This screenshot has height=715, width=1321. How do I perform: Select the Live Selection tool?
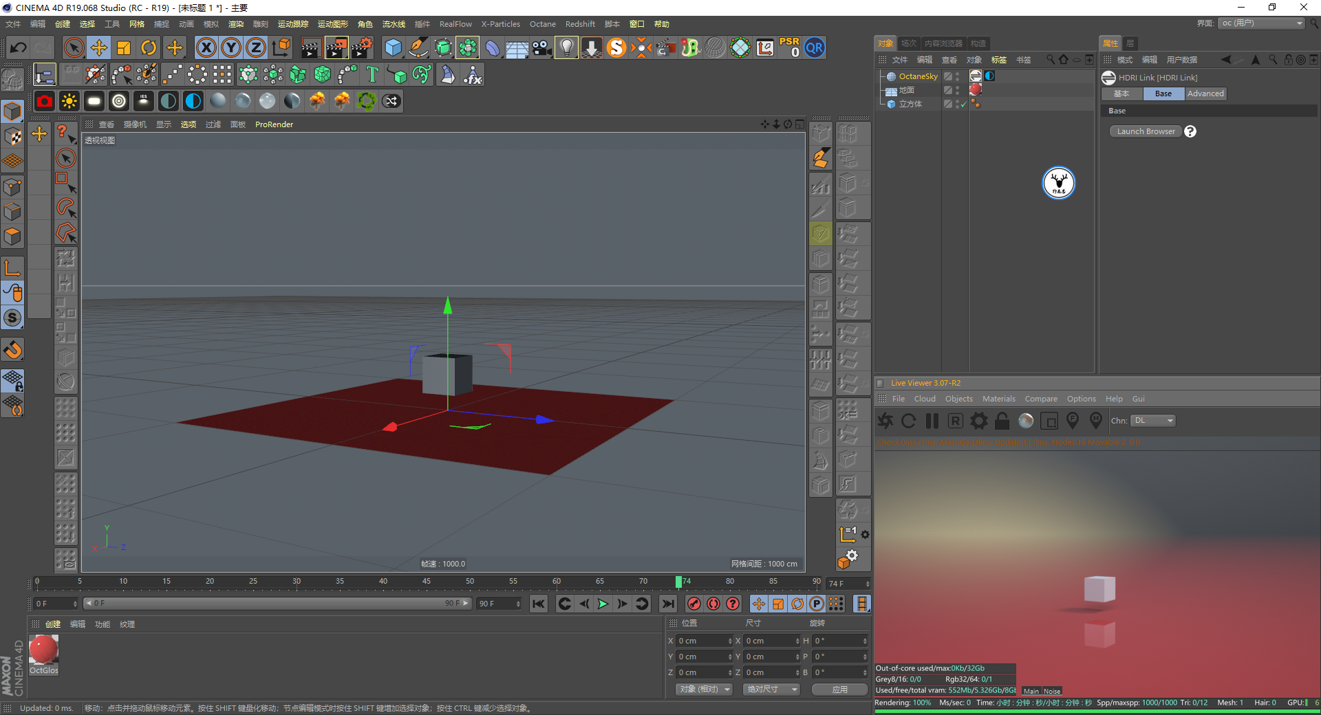click(x=74, y=47)
